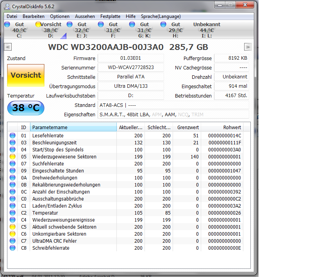Click the Firmware value 01.03E01
The height and width of the screenshot is (277, 332).
pos(130,58)
